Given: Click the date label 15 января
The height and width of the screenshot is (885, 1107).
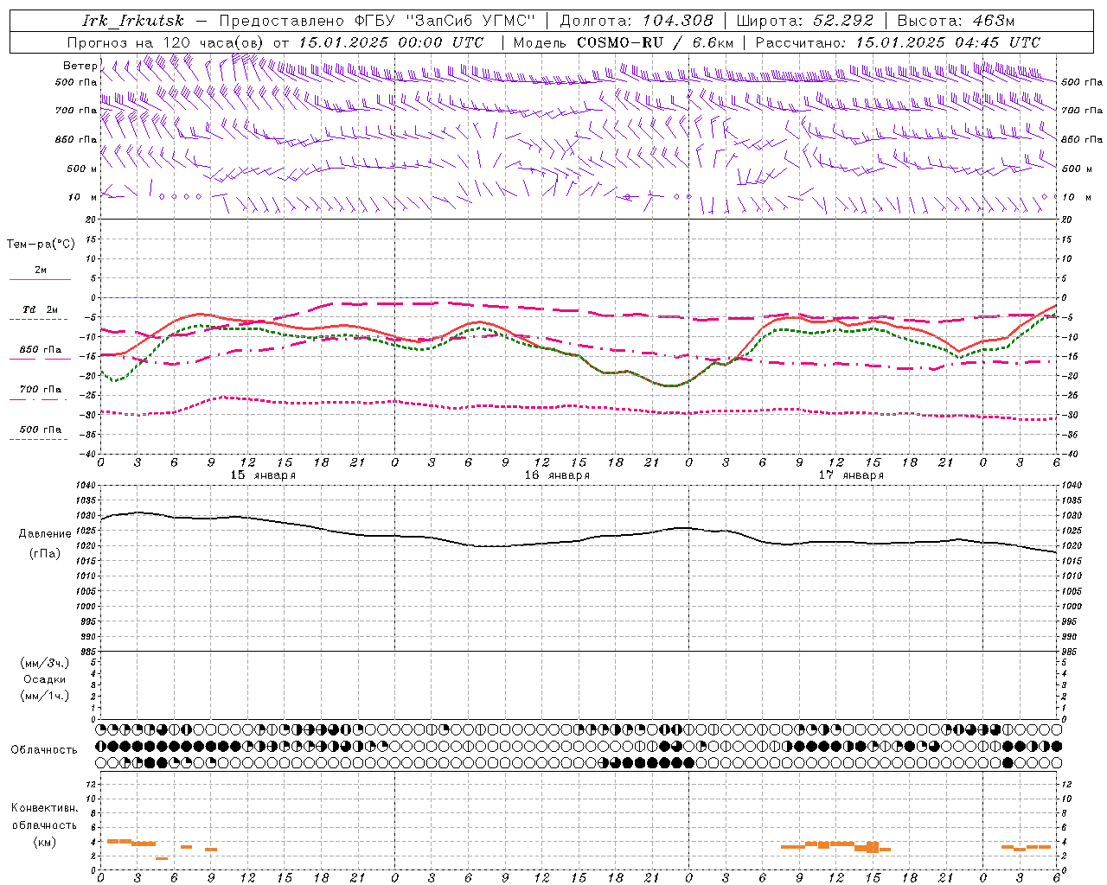Looking at the screenshot, I should tap(264, 475).
